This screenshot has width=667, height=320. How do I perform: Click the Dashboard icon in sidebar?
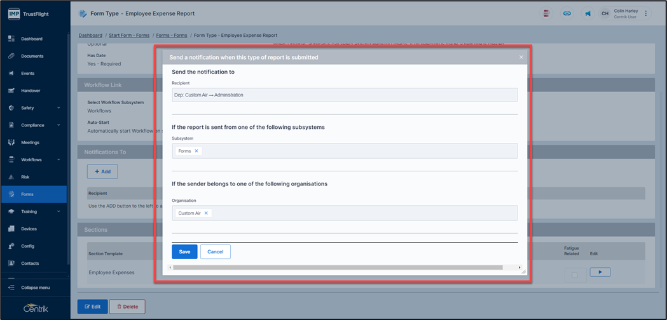pos(11,39)
